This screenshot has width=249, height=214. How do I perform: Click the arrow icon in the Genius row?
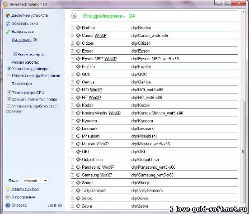(78, 82)
